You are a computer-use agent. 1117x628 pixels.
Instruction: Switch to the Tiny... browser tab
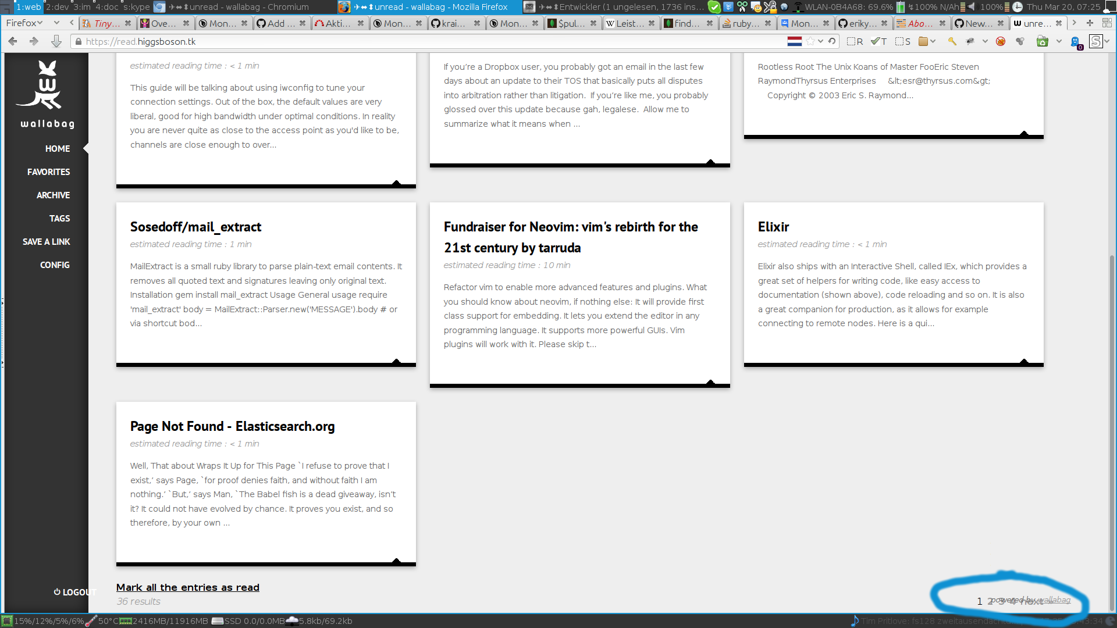(x=106, y=23)
